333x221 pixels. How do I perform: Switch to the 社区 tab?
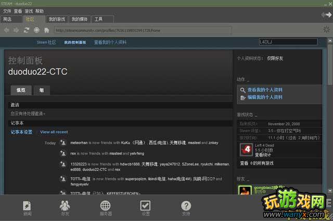34,19
